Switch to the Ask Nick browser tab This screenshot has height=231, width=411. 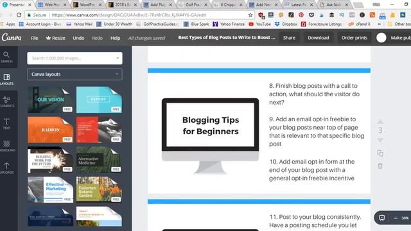click(333, 4)
